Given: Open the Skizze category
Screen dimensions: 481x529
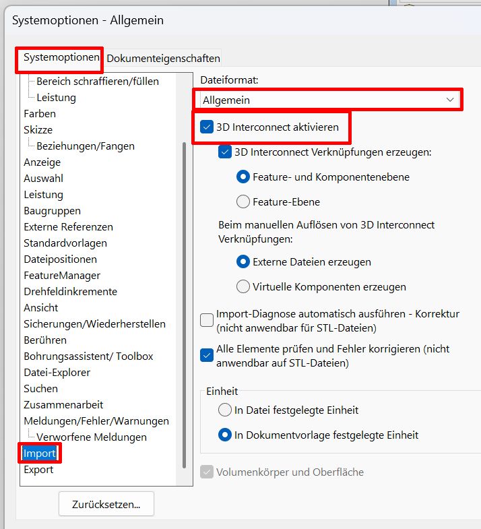Looking at the screenshot, I should pyautogui.click(x=38, y=130).
